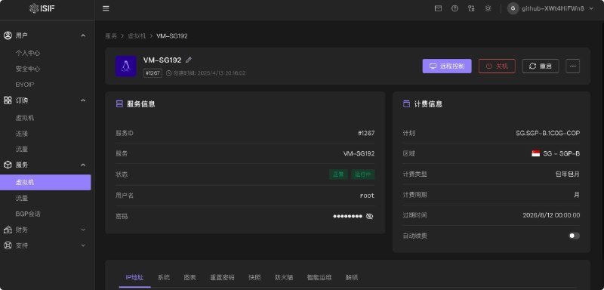Click the Singapore flag icon
The width and height of the screenshot is (604, 290).
(536, 153)
